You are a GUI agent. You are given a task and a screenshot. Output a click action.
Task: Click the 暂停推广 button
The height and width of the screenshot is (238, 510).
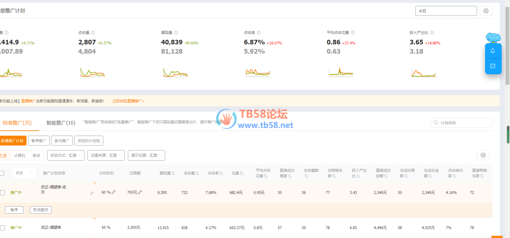(x=39, y=141)
